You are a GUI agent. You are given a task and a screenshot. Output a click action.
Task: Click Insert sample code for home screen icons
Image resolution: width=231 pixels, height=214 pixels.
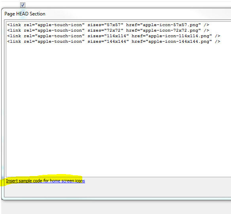[45, 181]
